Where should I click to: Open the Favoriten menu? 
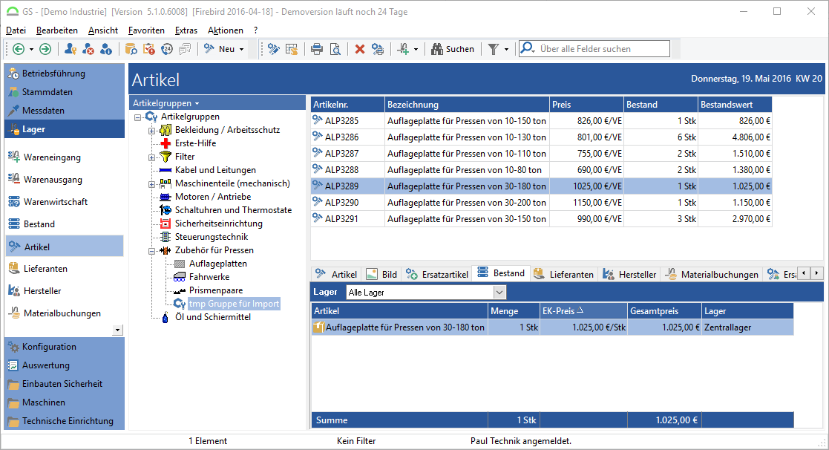click(x=146, y=30)
